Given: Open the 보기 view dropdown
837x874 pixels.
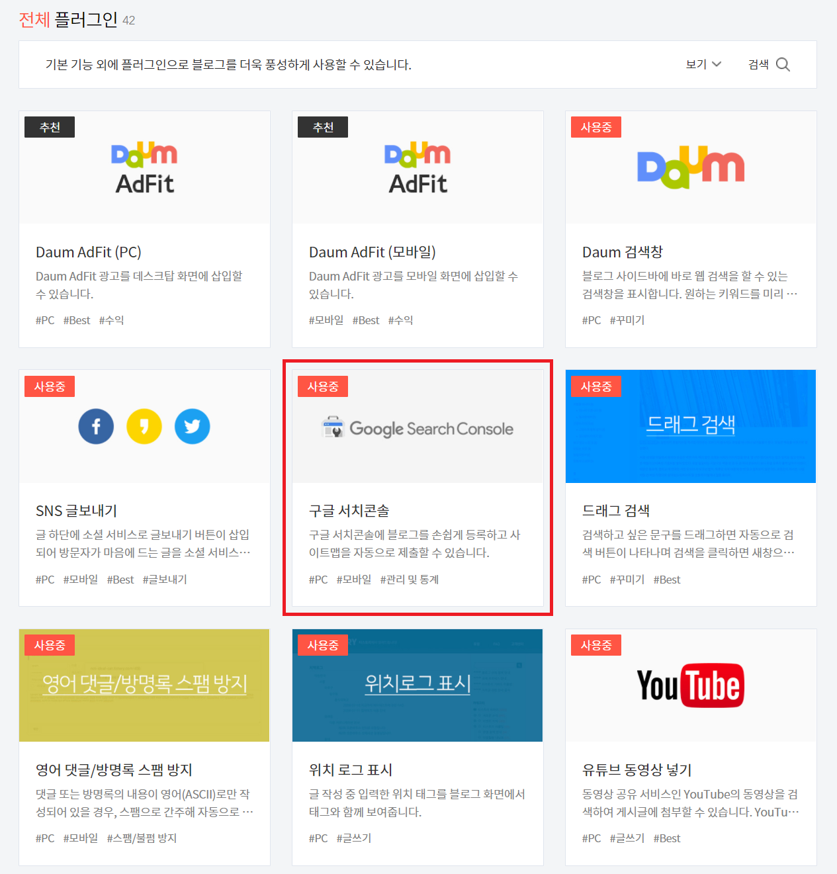Looking at the screenshot, I should [x=703, y=64].
